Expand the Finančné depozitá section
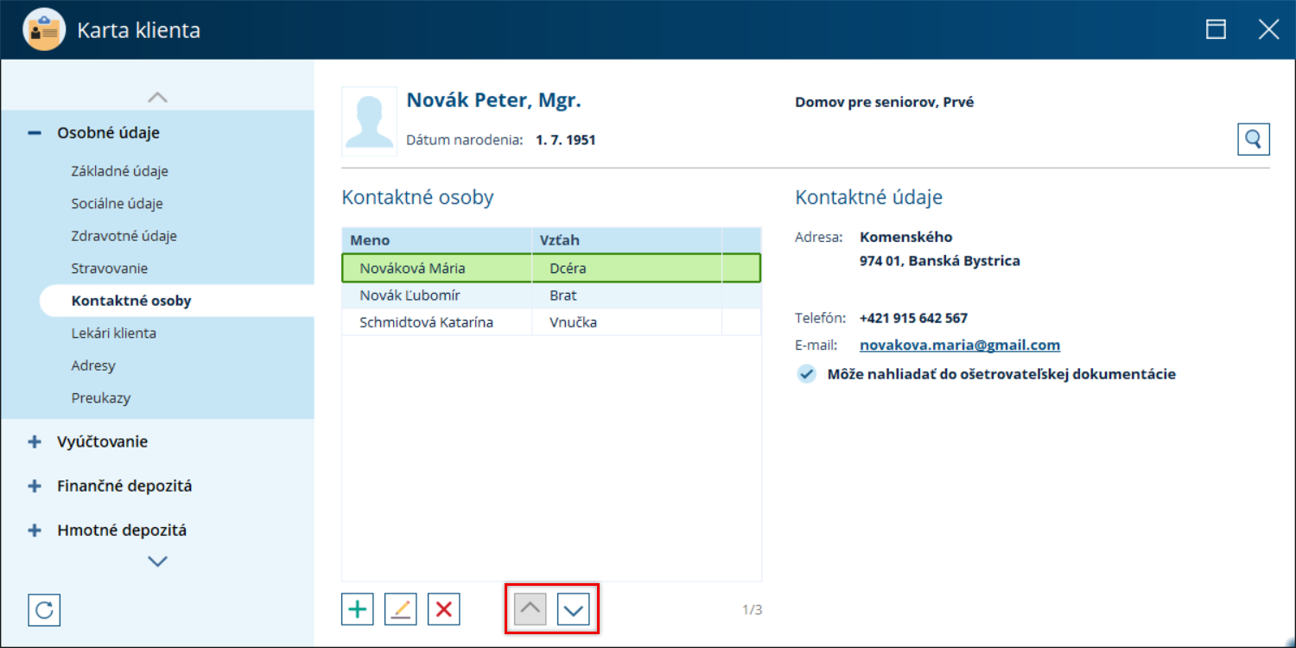The height and width of the screenshot is (648, 1296). point(35,486)
